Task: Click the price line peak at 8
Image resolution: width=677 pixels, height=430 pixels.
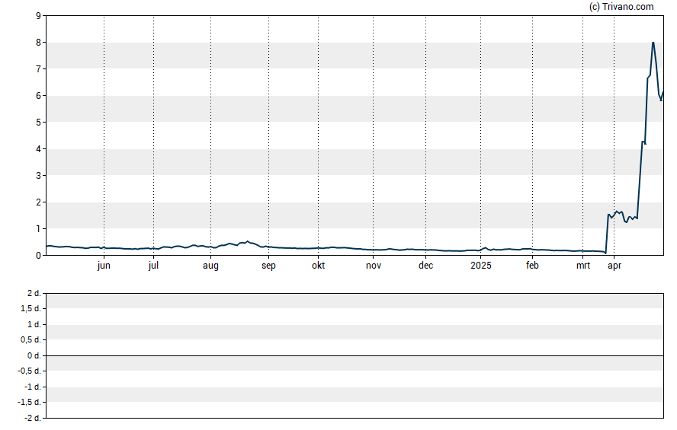Action: 653,43
